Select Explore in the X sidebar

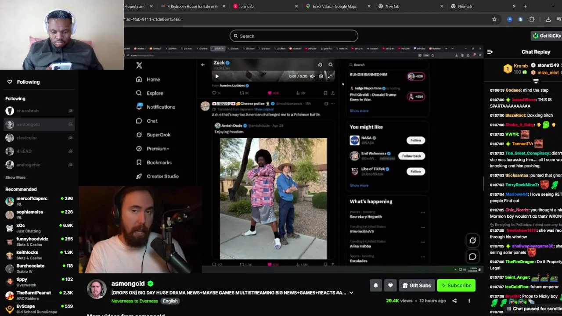pos(150,93)
